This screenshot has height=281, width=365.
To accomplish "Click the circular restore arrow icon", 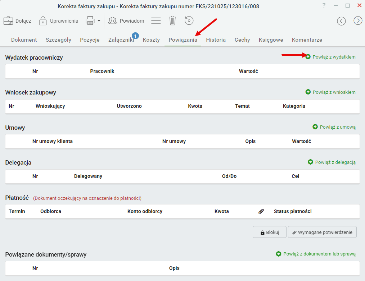I will [189, 20].
